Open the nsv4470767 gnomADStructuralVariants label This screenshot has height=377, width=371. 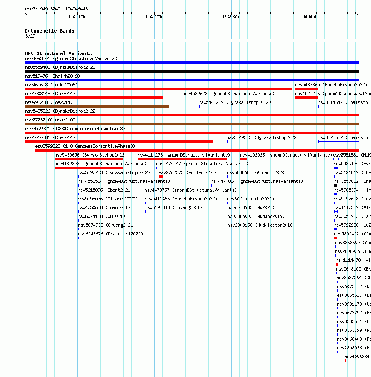coord(191,190)
